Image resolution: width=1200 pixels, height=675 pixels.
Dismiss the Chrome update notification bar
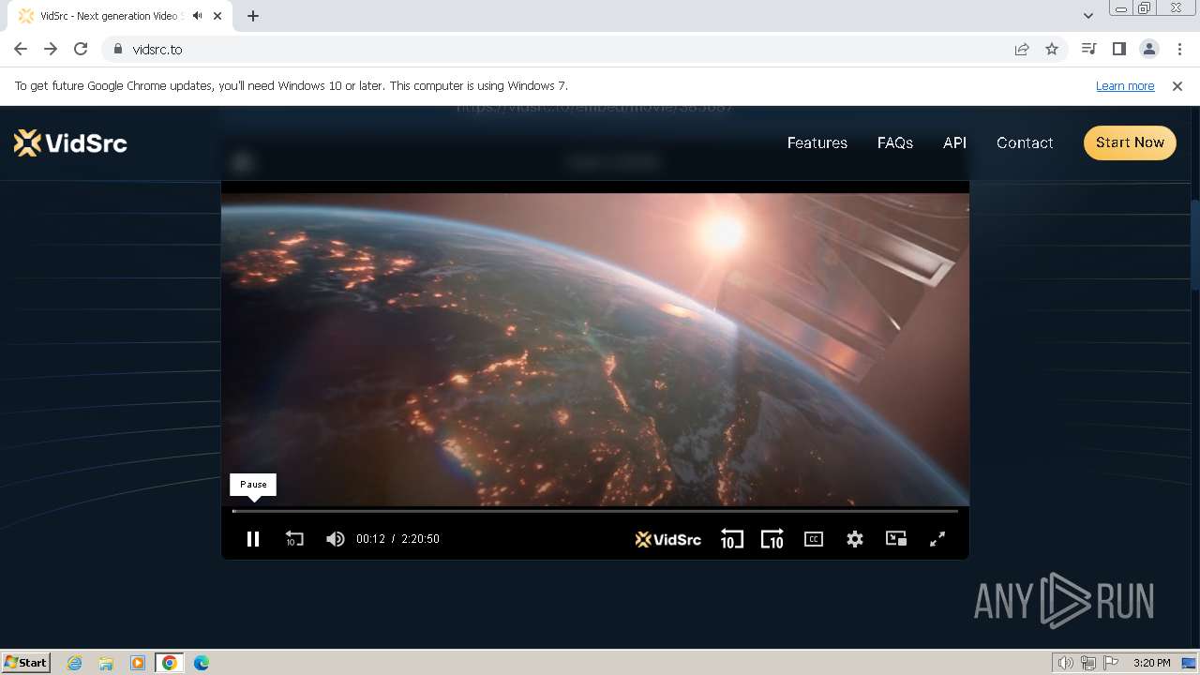pyautogui.click(x=1177, y=85)
